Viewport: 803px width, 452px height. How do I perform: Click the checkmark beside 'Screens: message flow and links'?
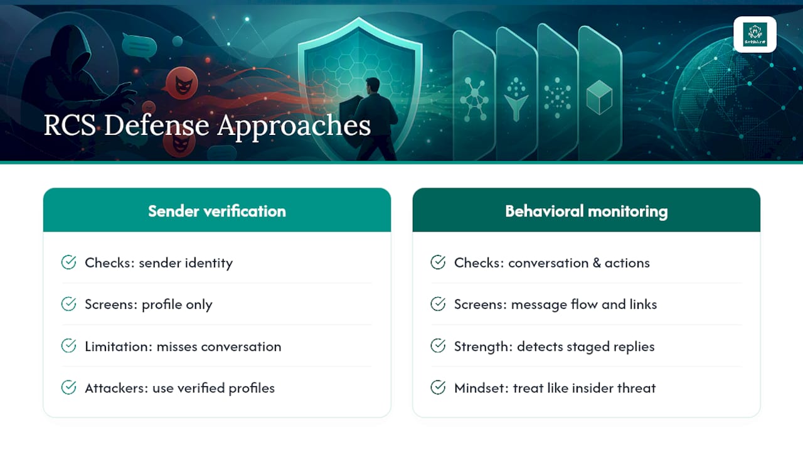click(438, 304)
